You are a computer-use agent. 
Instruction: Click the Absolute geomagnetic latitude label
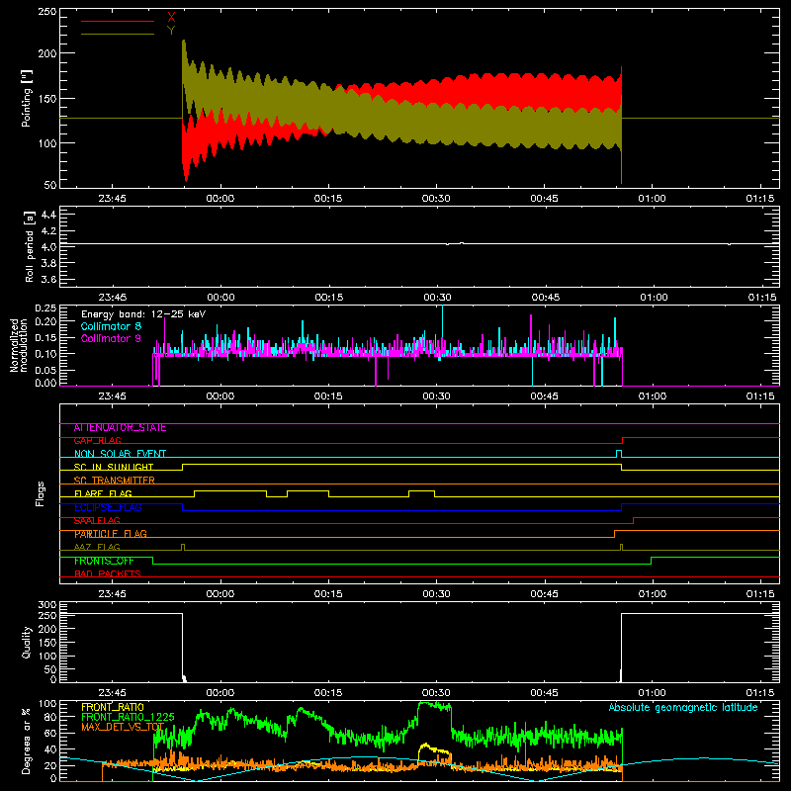(x=683, y=707)
